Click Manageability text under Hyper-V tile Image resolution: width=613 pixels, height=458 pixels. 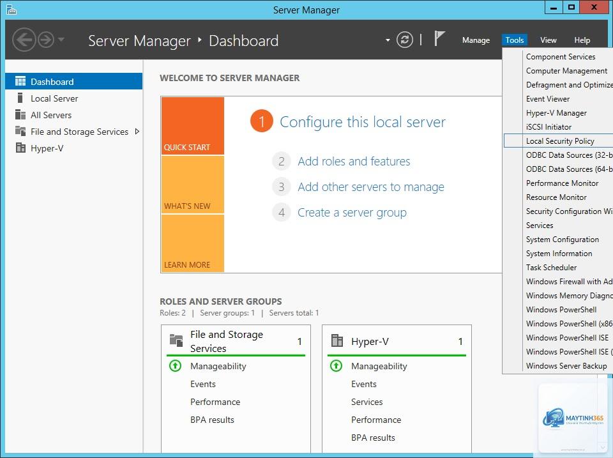pos(379,366)
